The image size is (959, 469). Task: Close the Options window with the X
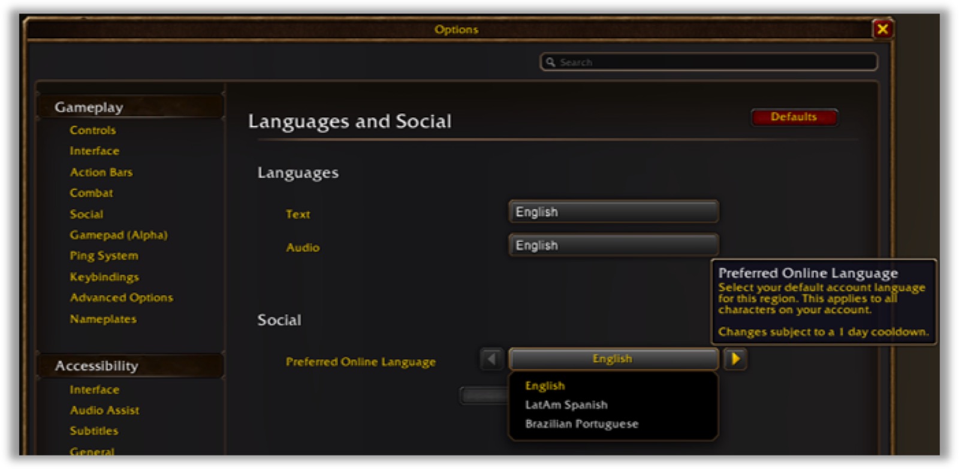(x=882, y=29)
